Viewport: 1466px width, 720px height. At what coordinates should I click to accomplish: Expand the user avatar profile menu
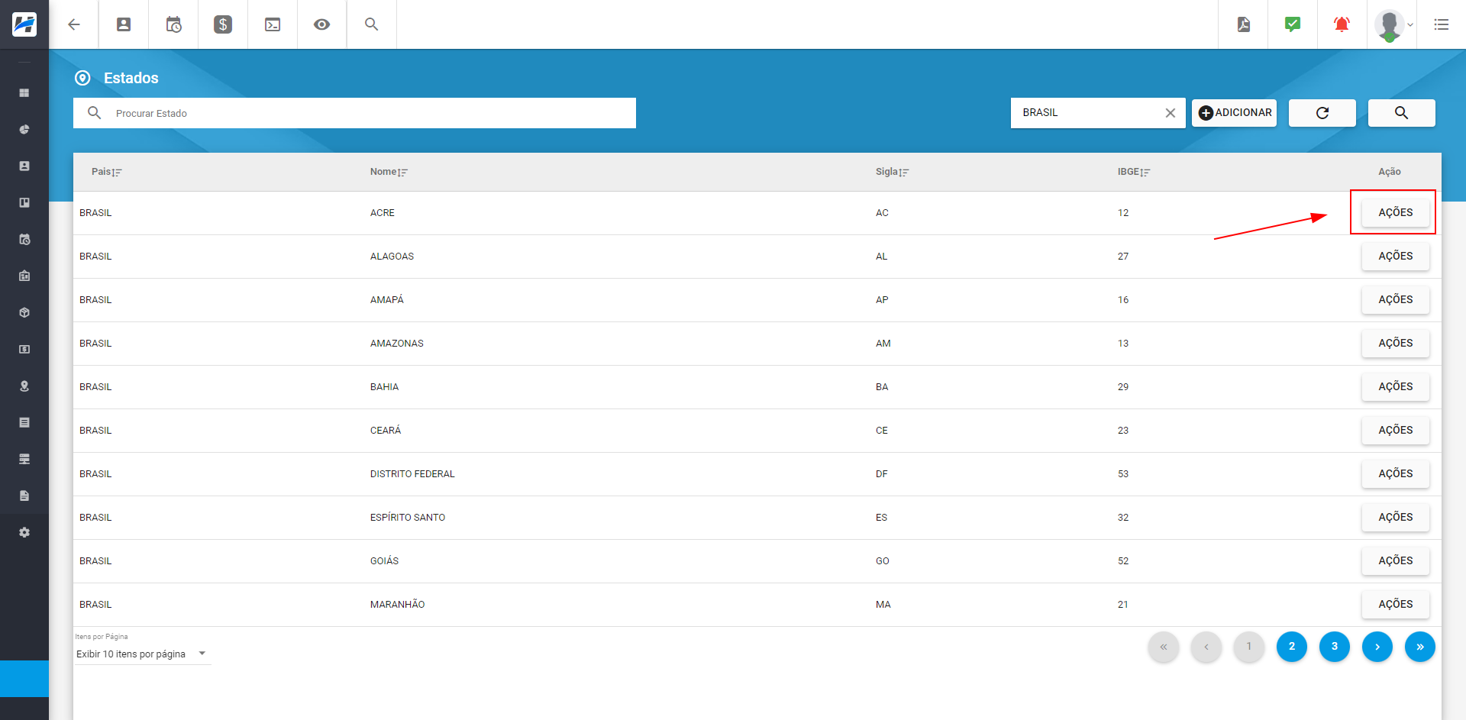point(1393,24)
